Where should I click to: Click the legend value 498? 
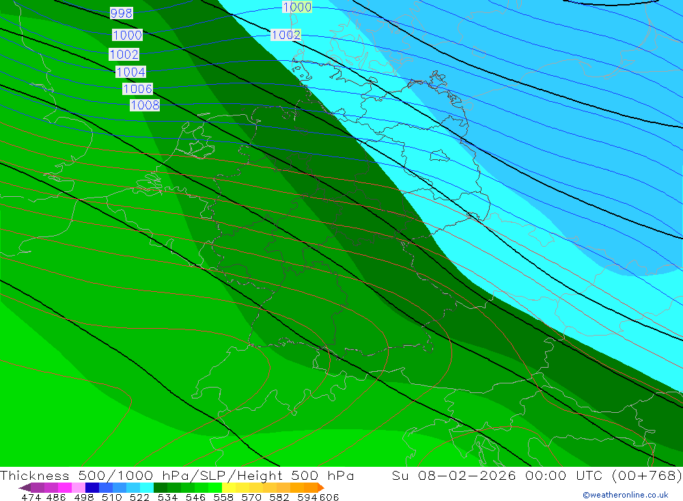[x=83, y=497]
